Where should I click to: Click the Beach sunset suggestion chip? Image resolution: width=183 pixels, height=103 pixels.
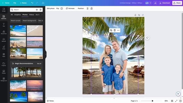tap(15, 21)
